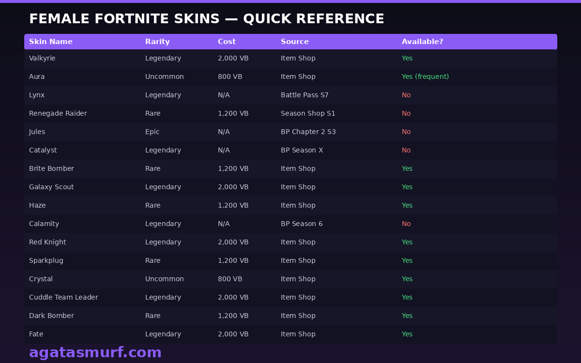Viewport: 581px width, 363px height.
Task: Select the Renegade Raider skin name
Action: pos(58,113)
